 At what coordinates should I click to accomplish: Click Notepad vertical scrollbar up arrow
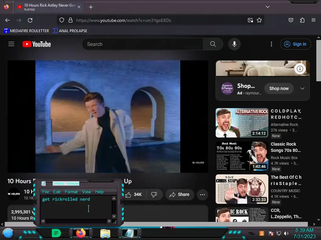114,198
